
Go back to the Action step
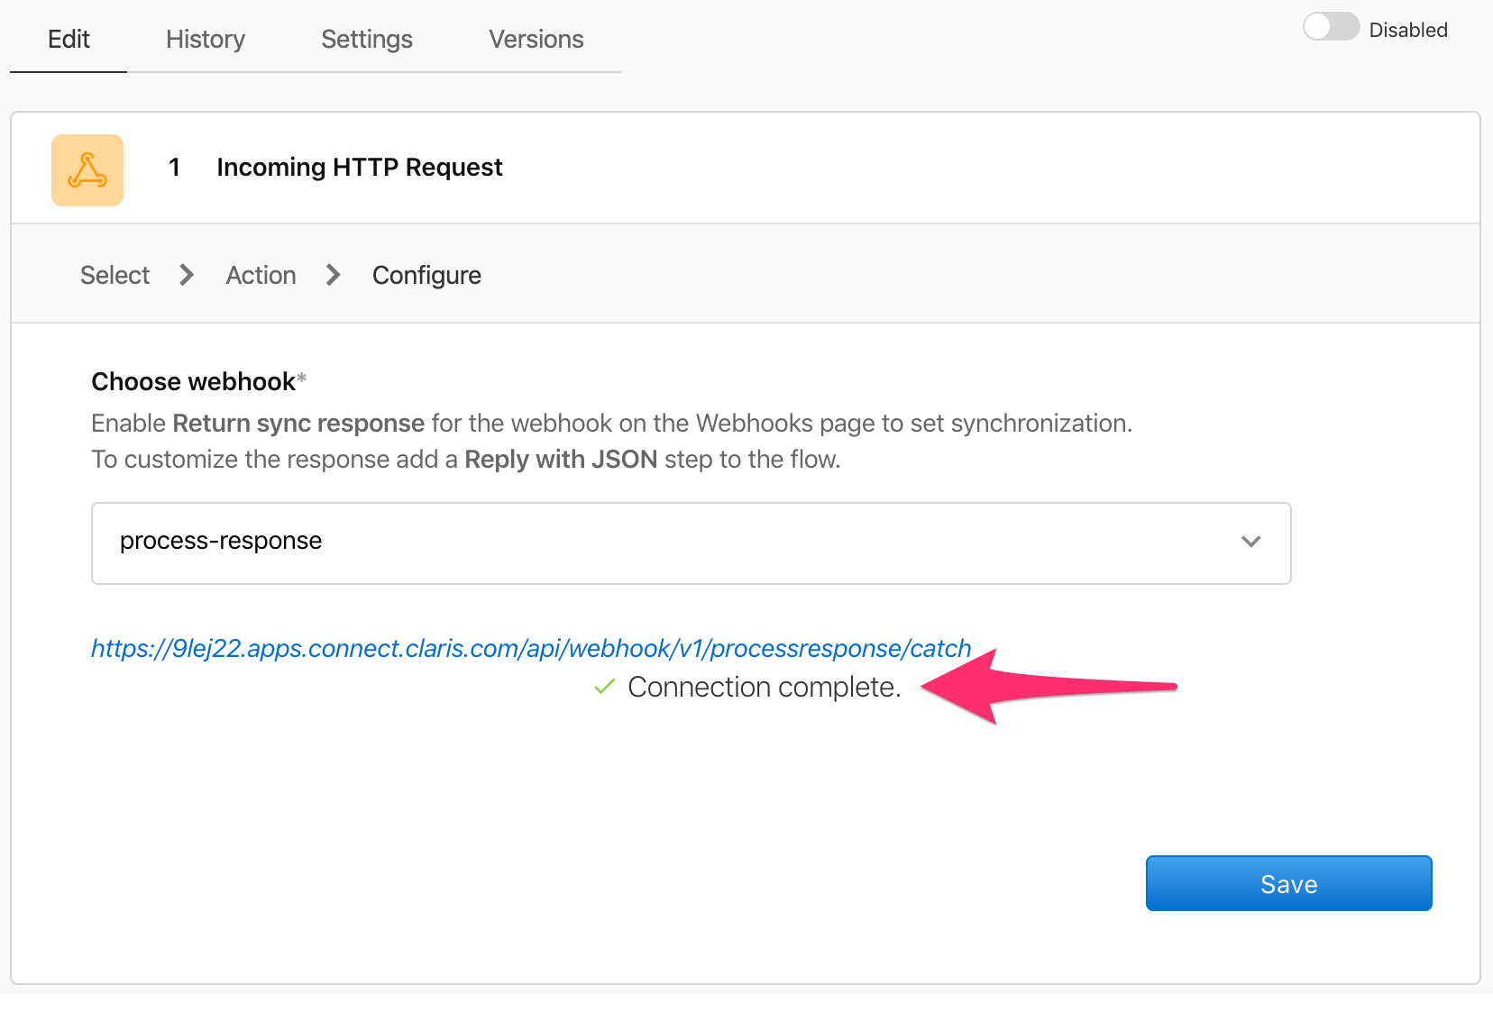[261, 275]
